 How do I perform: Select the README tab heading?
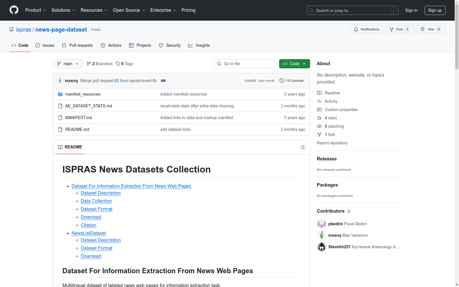pyautogui.click(x=70, y=147)
